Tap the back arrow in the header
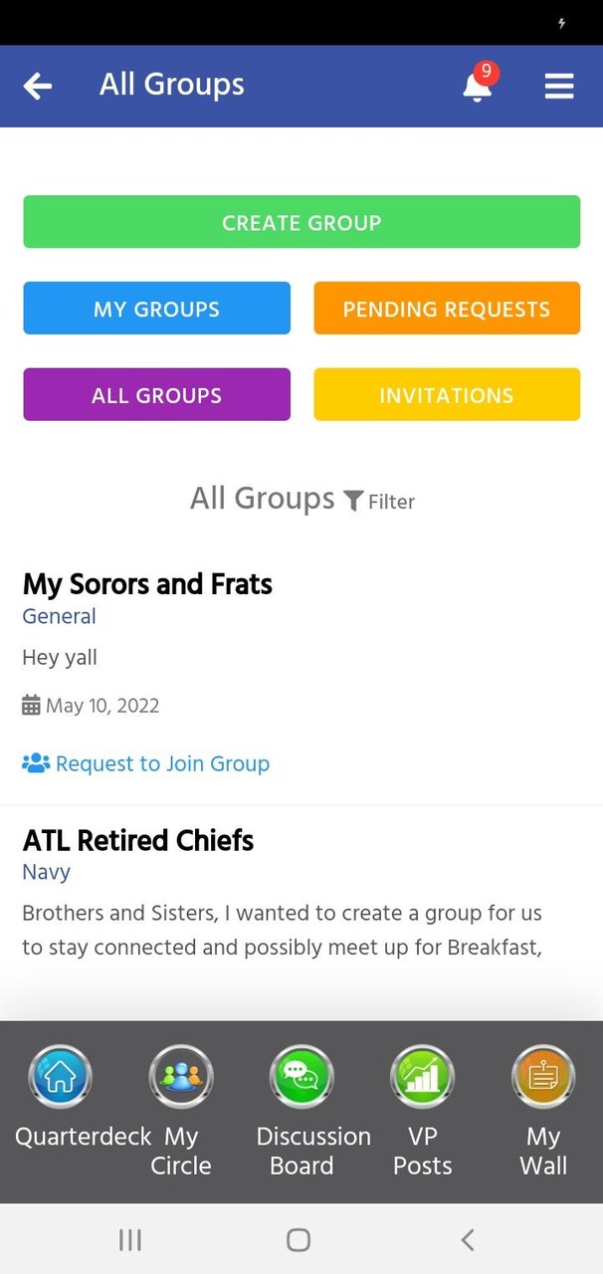Screen dimensions: 603x1274 click(x=37, y=86)
